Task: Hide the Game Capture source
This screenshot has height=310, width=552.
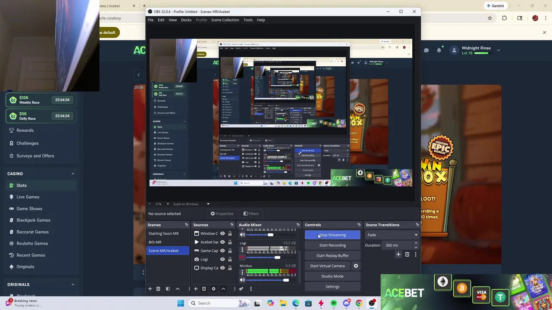Action: click(x=223, y=251)
